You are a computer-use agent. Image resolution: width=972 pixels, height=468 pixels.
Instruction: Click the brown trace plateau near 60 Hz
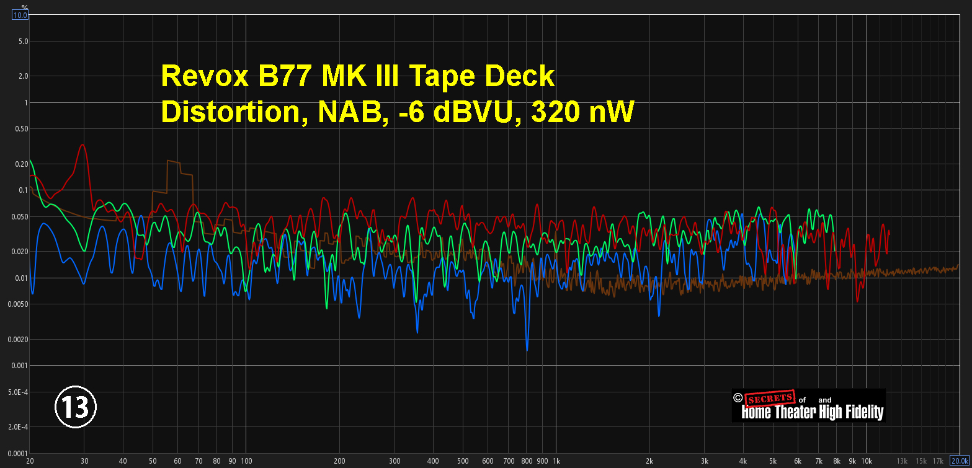pos(172,162)
